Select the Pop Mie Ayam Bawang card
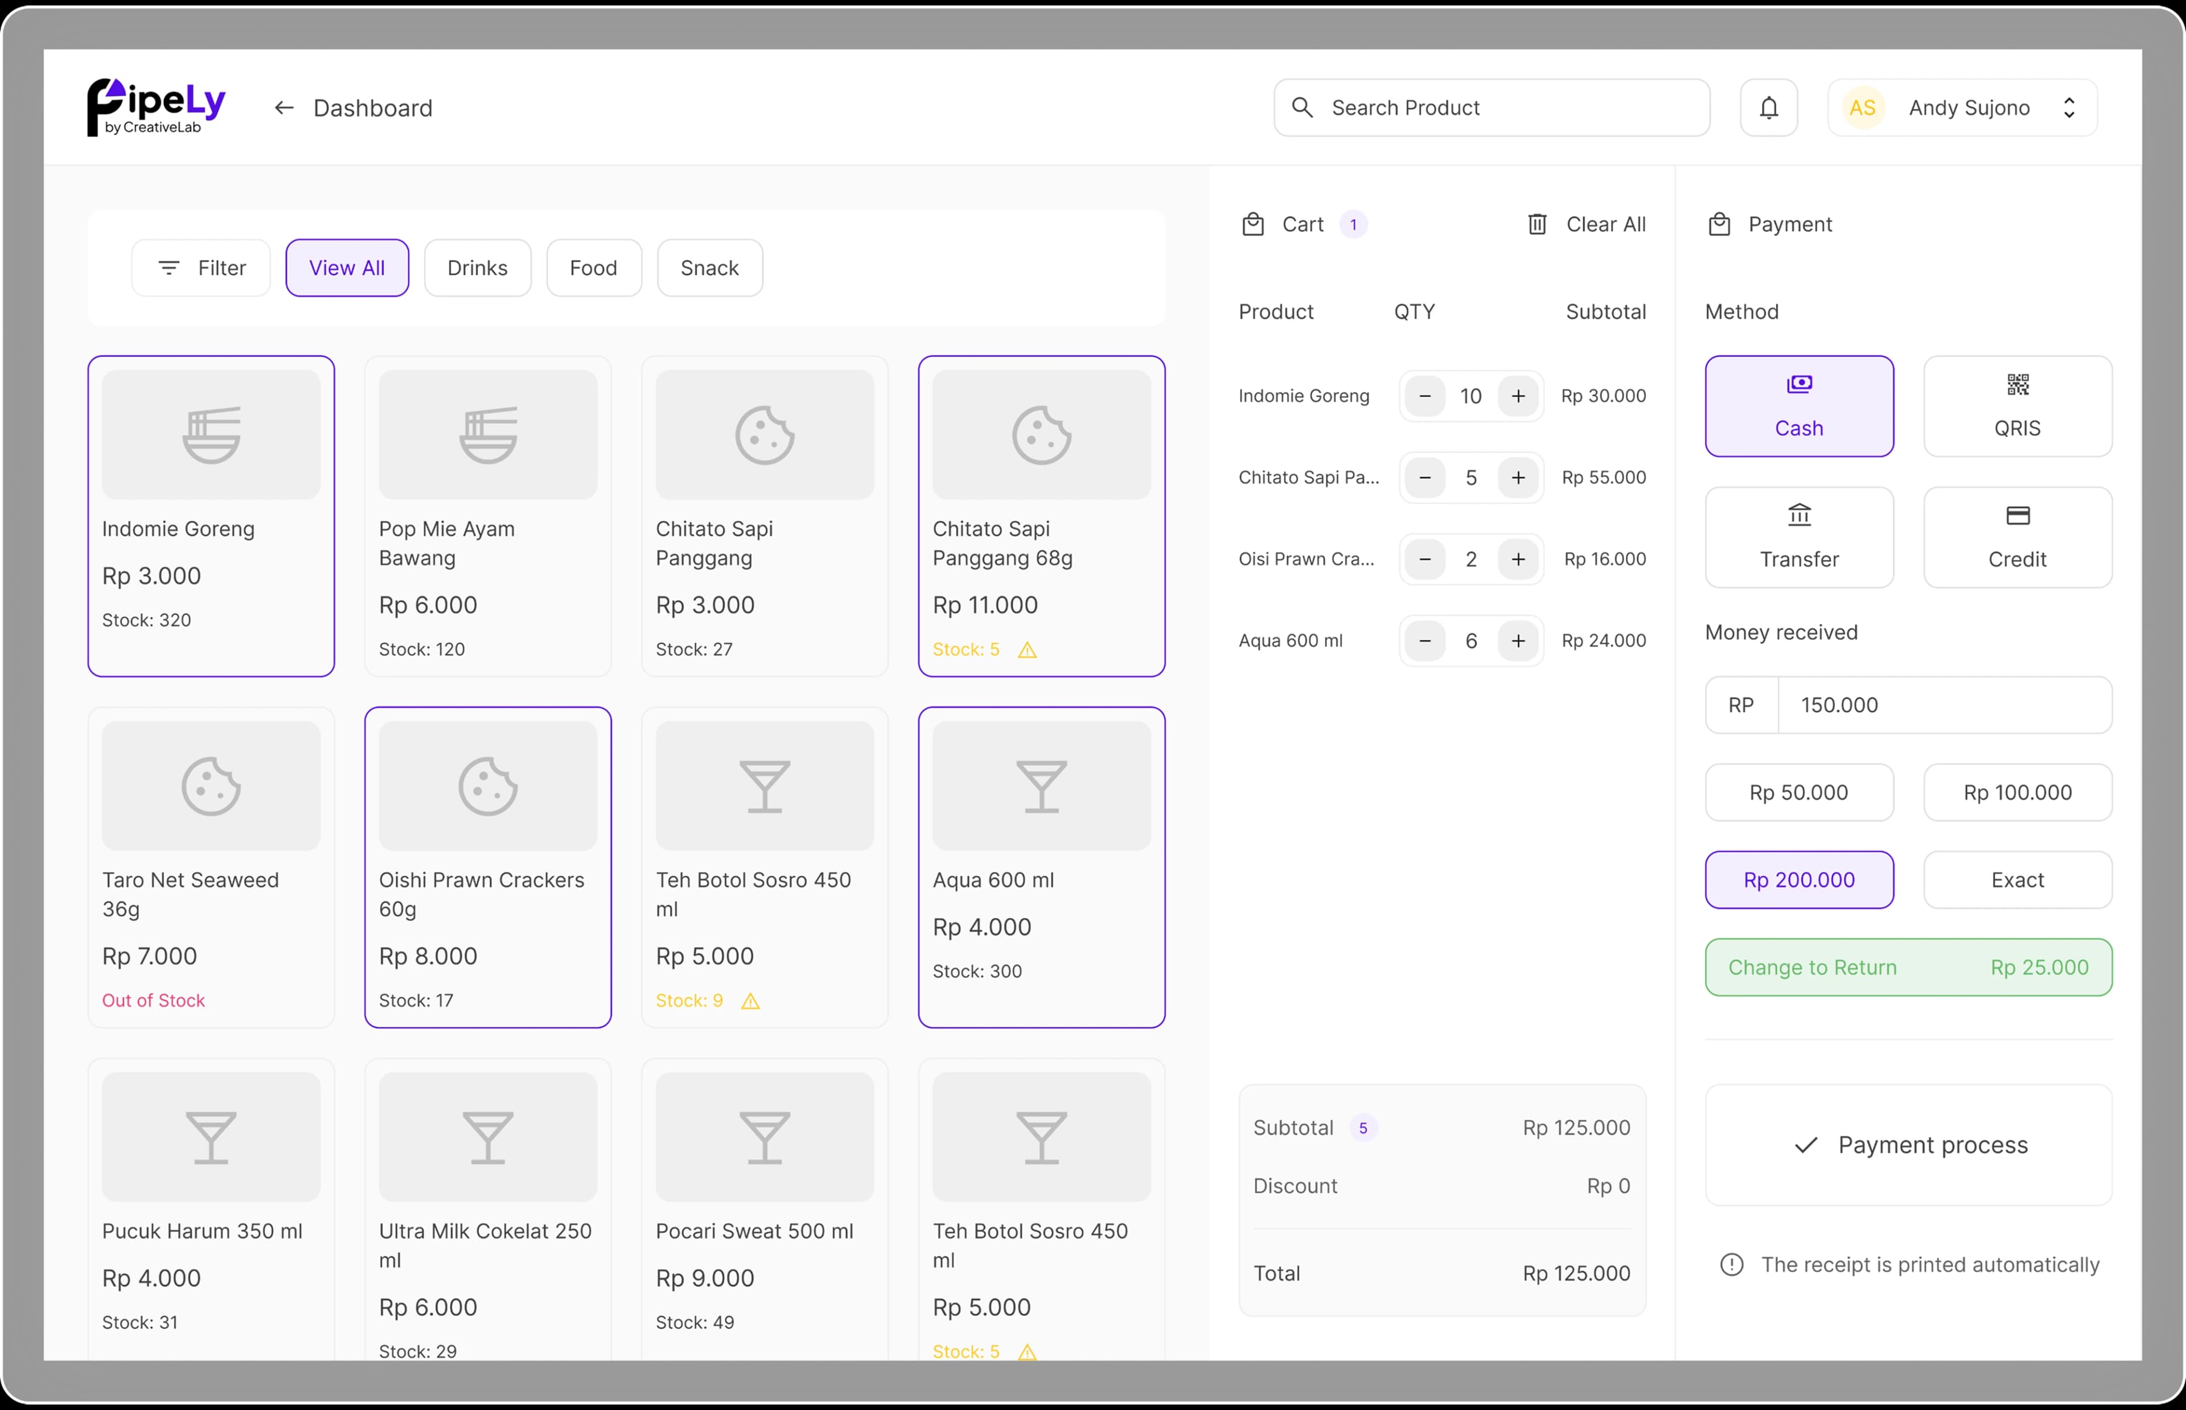Screen dimensions: 2186x1410 pos(488,516)
